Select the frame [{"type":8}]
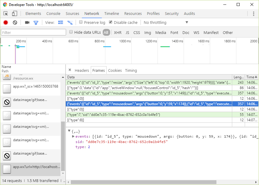The width and height of the screenshot is (259, 185). 162,120
